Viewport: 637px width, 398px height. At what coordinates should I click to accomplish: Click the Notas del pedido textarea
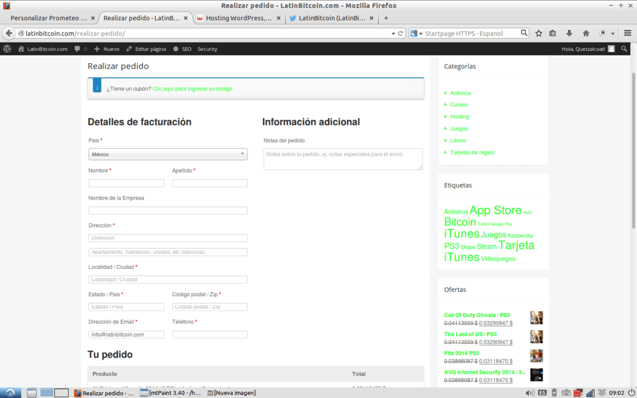343,159
